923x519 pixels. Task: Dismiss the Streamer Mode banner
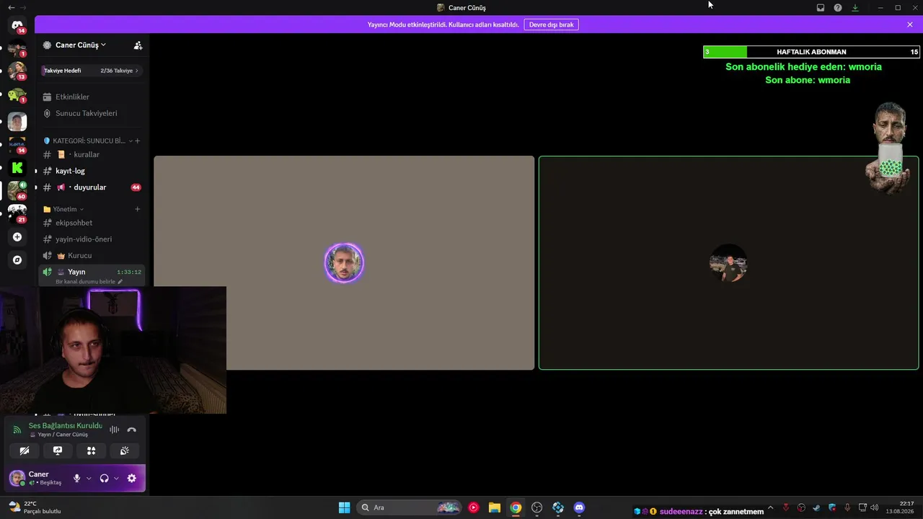tap(910, 25)
